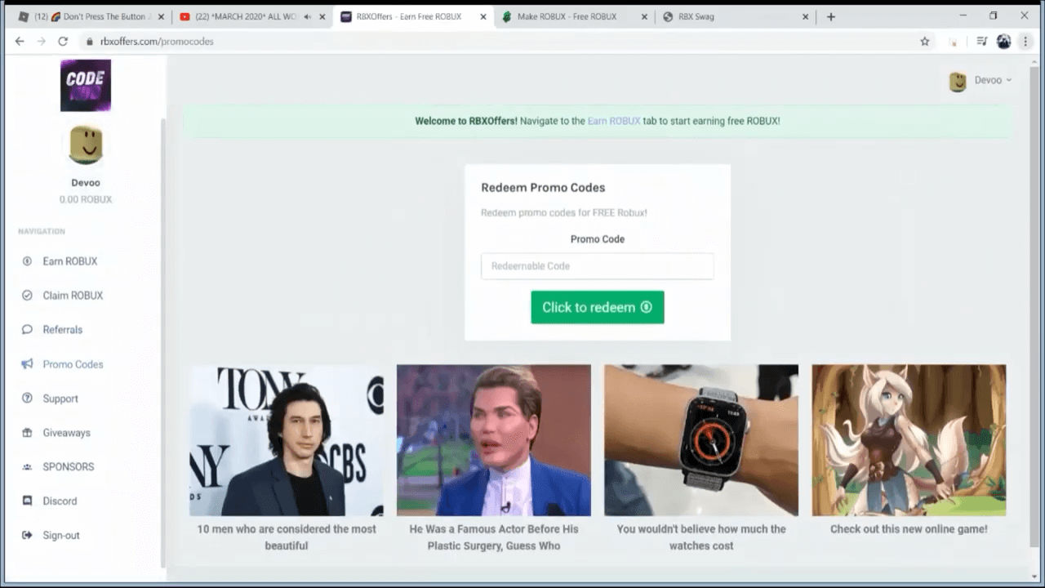This screenshot has width=1045, height=588.
Task: Open the SPONSORS page
Action: click(69, 467)
